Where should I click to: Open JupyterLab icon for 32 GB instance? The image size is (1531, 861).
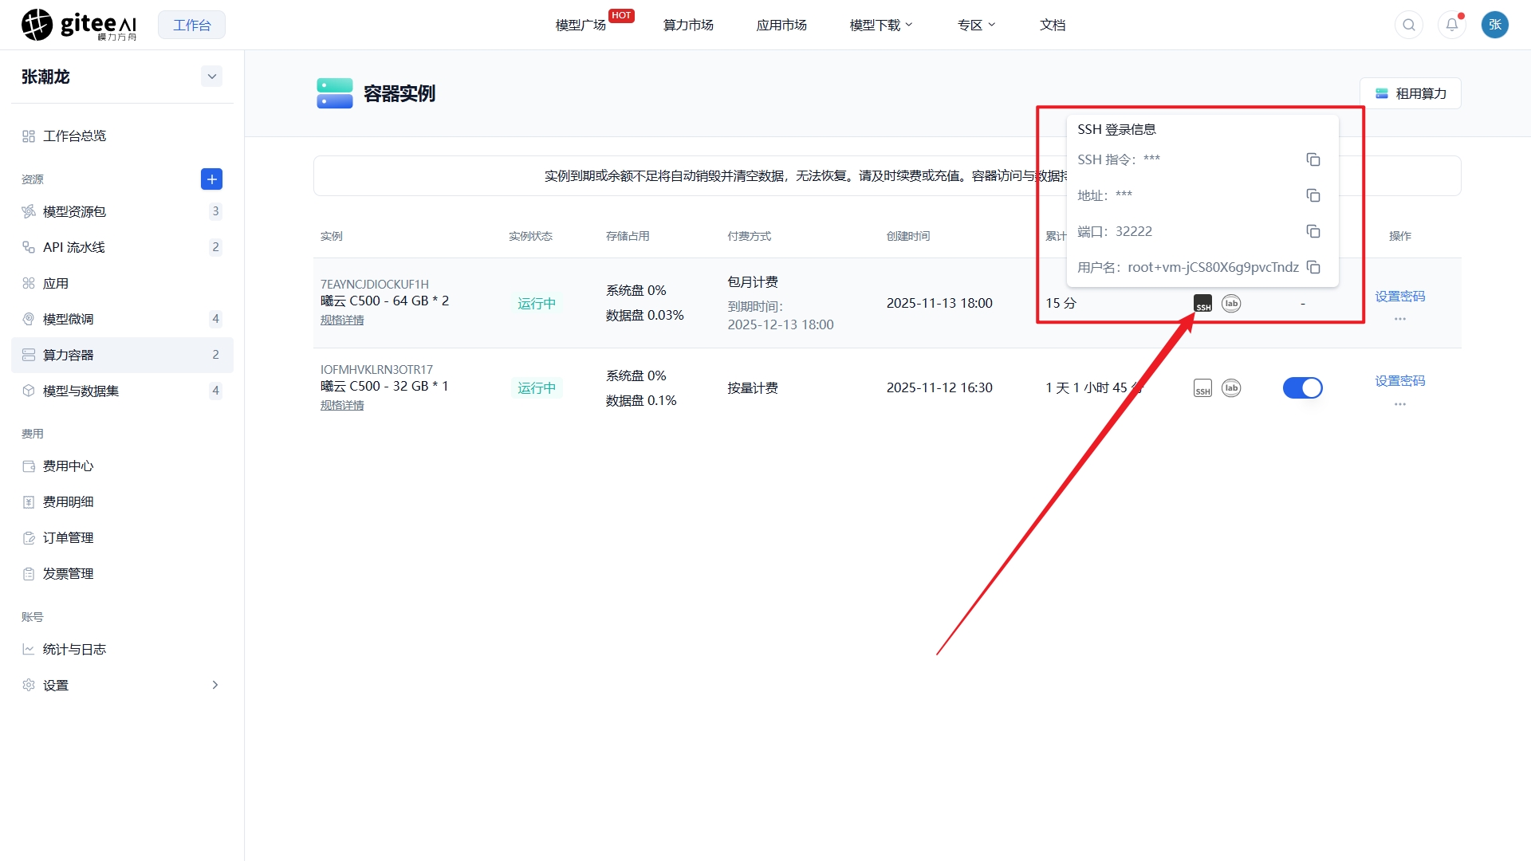[1231, 388]
